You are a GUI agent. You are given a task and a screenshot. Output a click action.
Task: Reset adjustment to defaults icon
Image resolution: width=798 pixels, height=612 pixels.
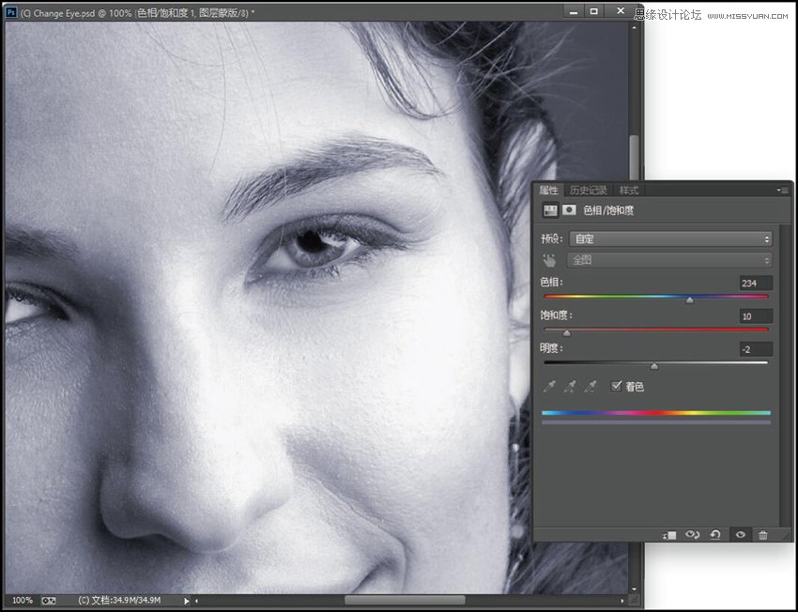[715, 534]
